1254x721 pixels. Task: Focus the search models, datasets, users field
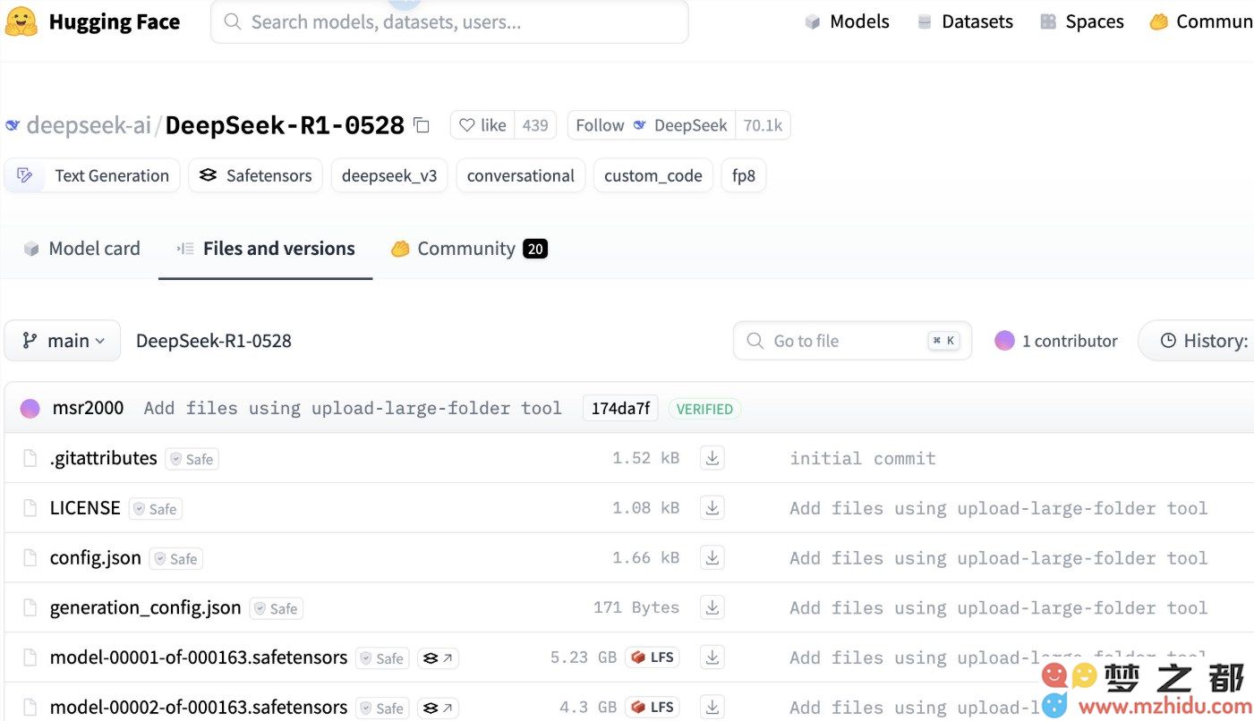449,21
